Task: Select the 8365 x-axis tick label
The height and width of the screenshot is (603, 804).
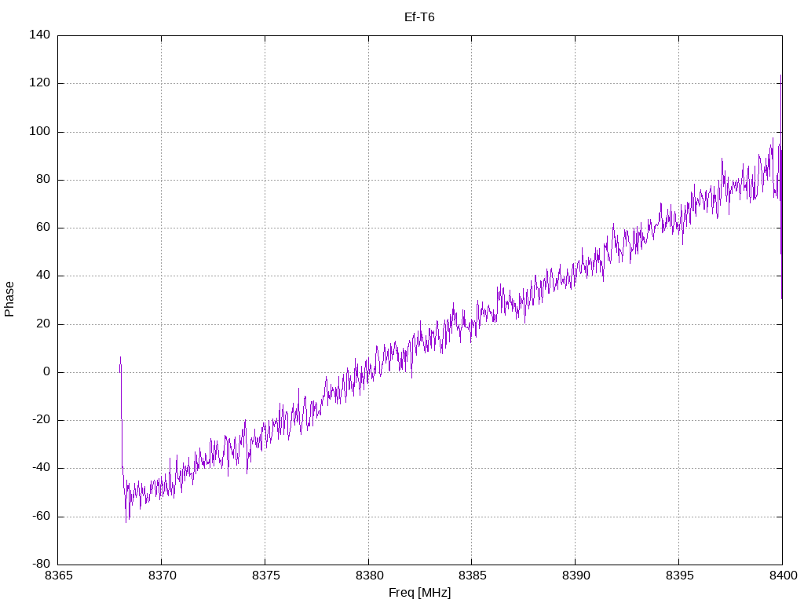Action: [x=58, y=576]
